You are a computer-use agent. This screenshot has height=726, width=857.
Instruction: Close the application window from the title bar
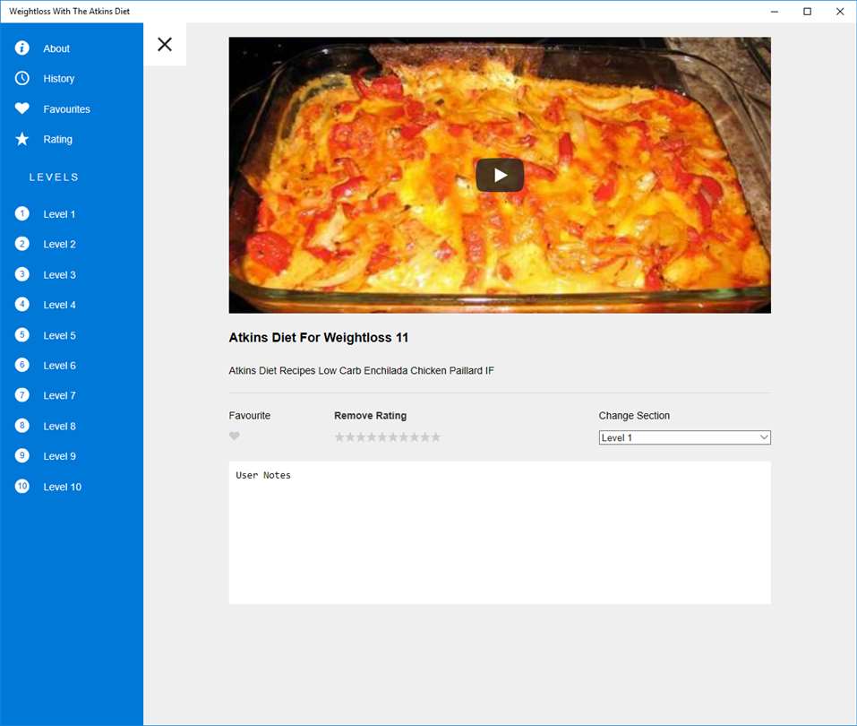click(840, 12)
